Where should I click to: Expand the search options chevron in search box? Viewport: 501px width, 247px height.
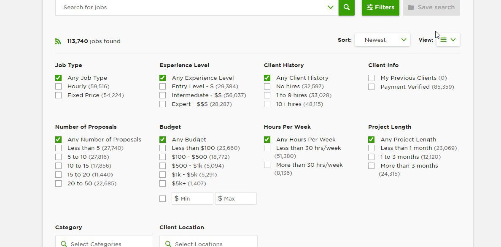coord(330,7)
